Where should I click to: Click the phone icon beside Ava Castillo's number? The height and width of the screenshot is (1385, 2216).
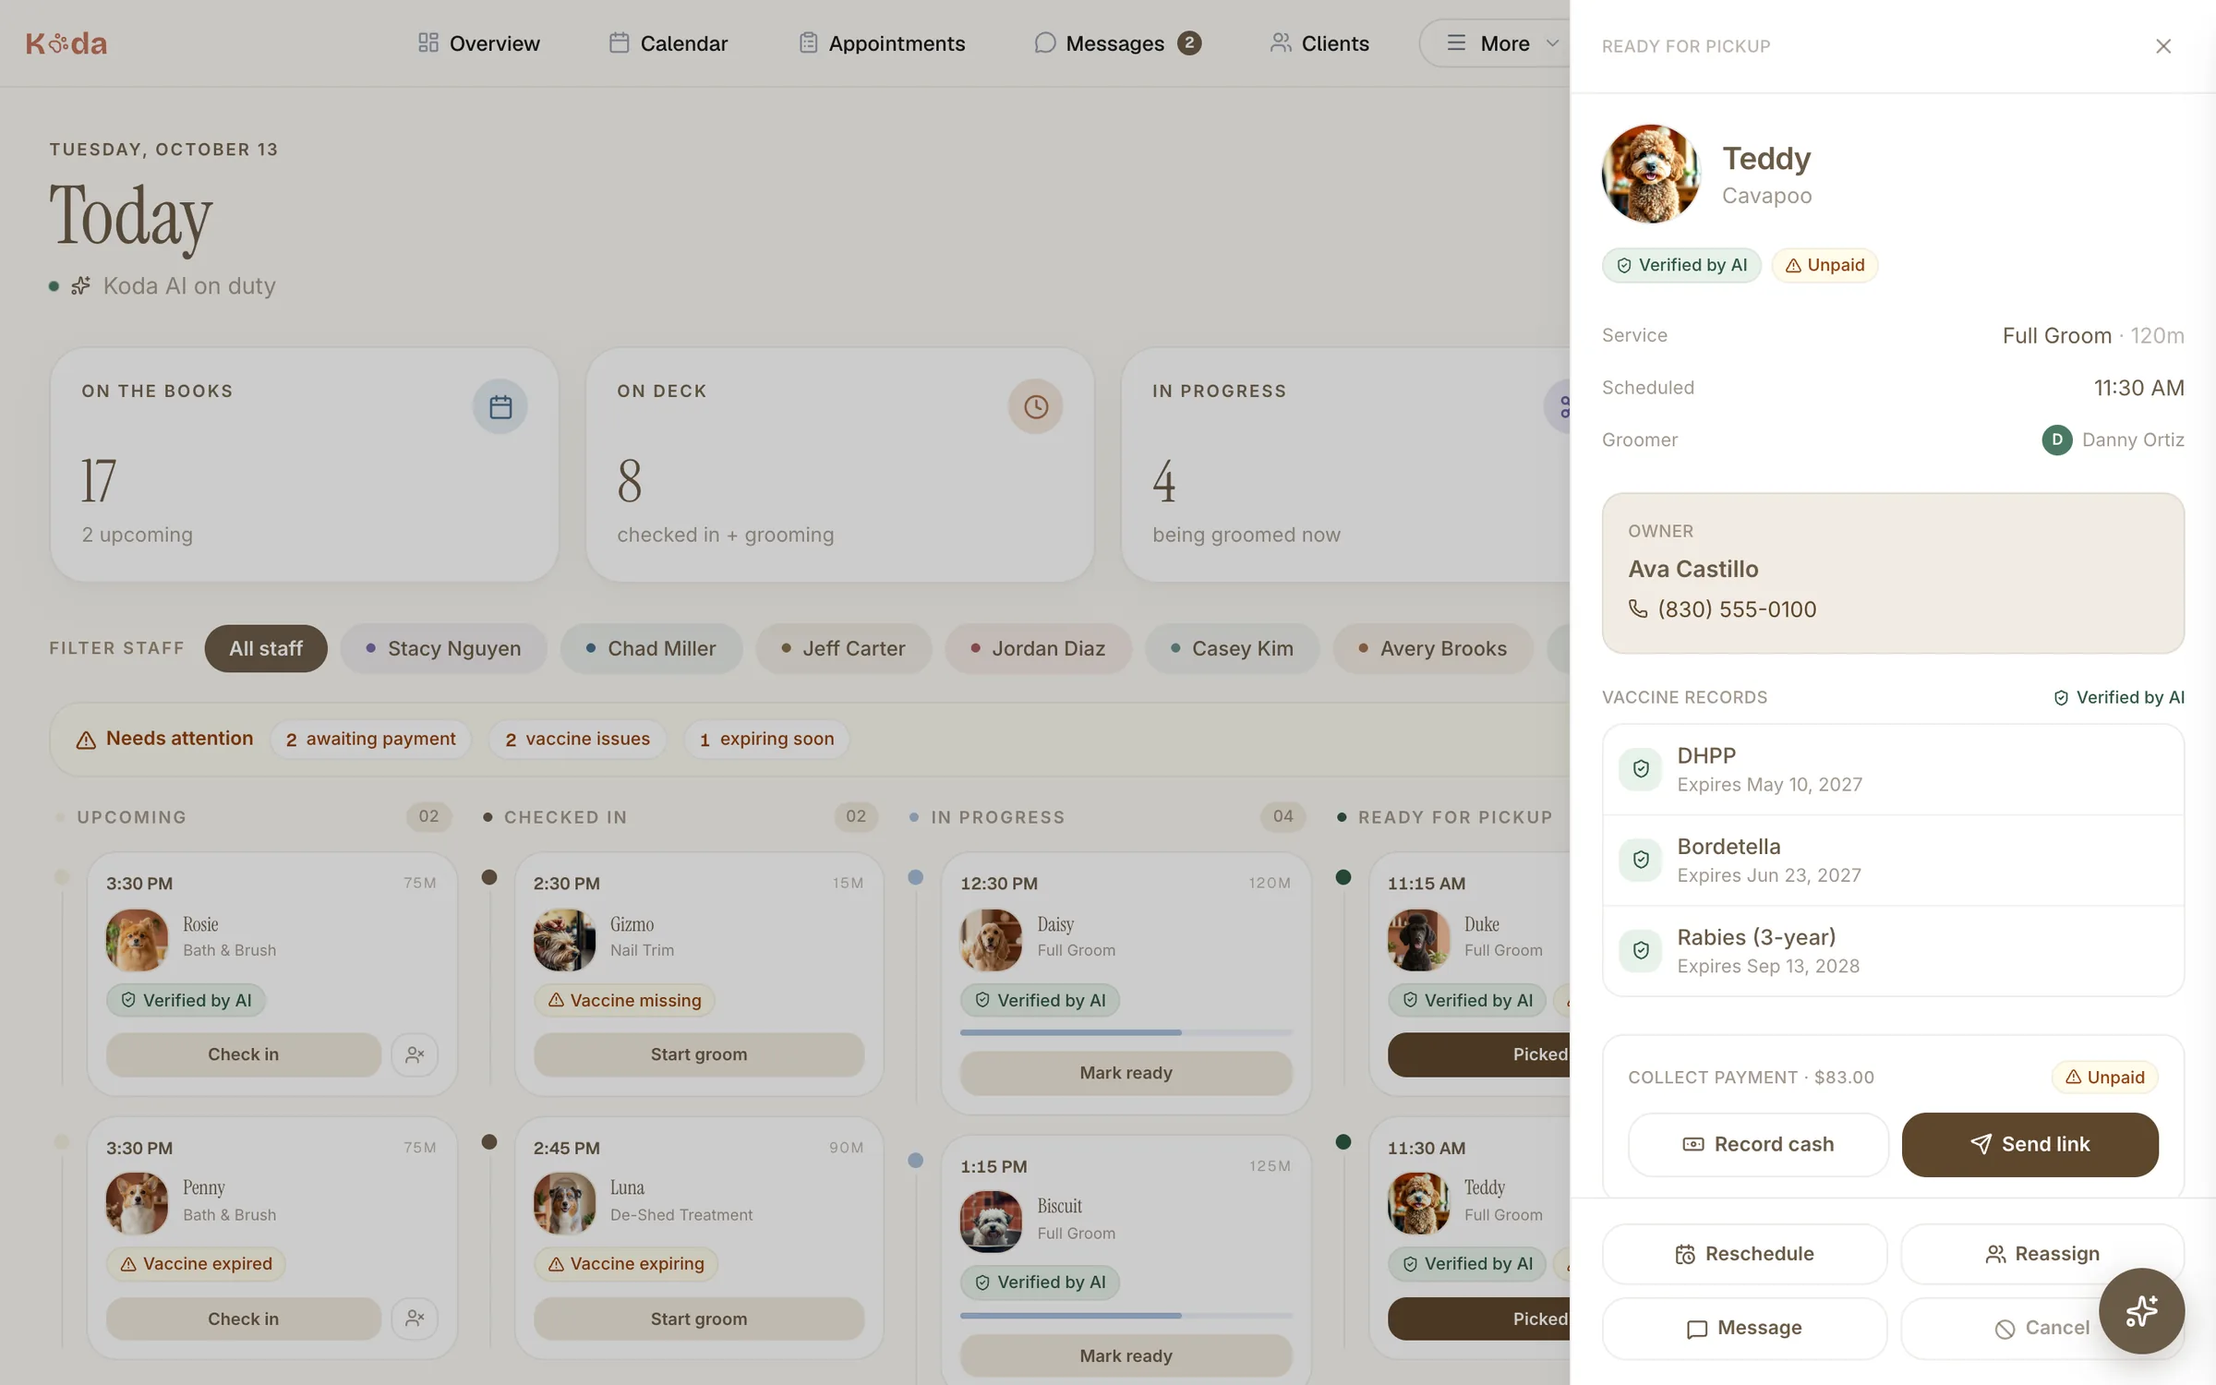[1638, 608]
